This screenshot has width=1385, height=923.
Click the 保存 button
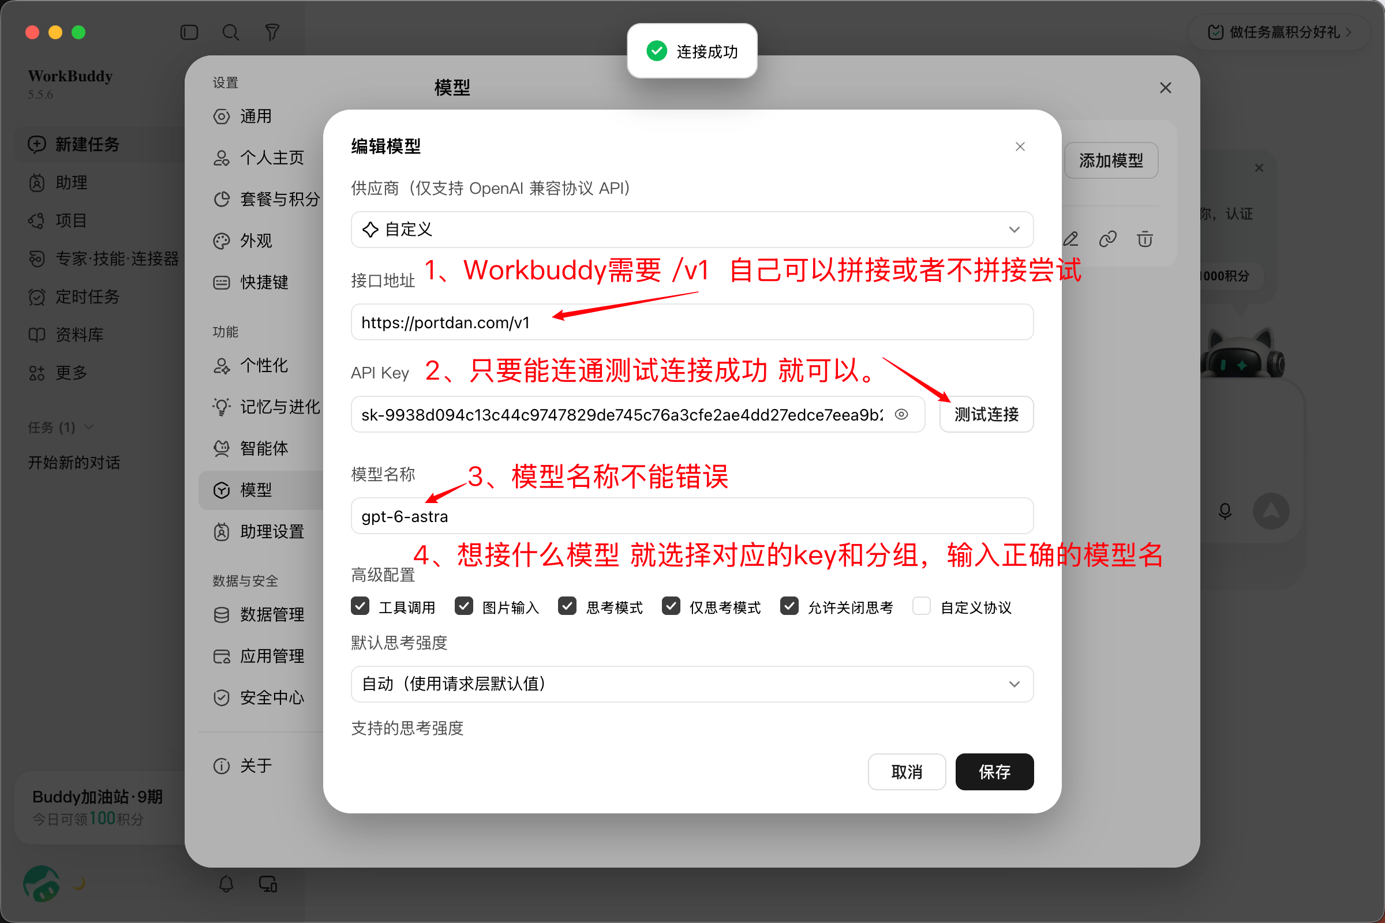tap(994, 772)
